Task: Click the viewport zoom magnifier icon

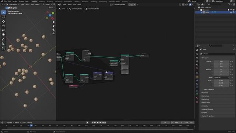Action: [x=53, y=22]
